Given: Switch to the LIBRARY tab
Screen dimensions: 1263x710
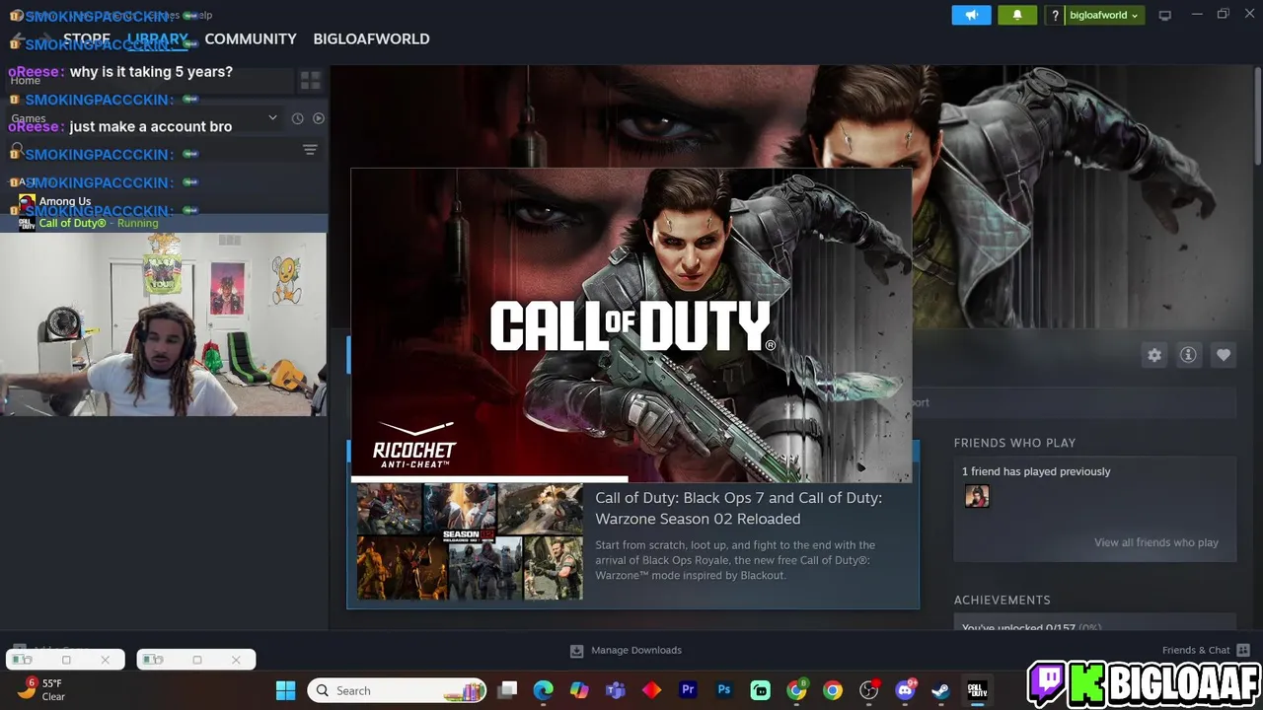Looking at the screenshot, I should point(157,38).
